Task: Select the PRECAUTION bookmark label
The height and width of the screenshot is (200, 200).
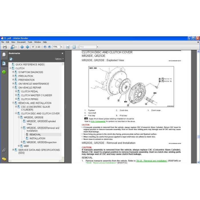Action: pyautogui.click(x=26, y=76)
